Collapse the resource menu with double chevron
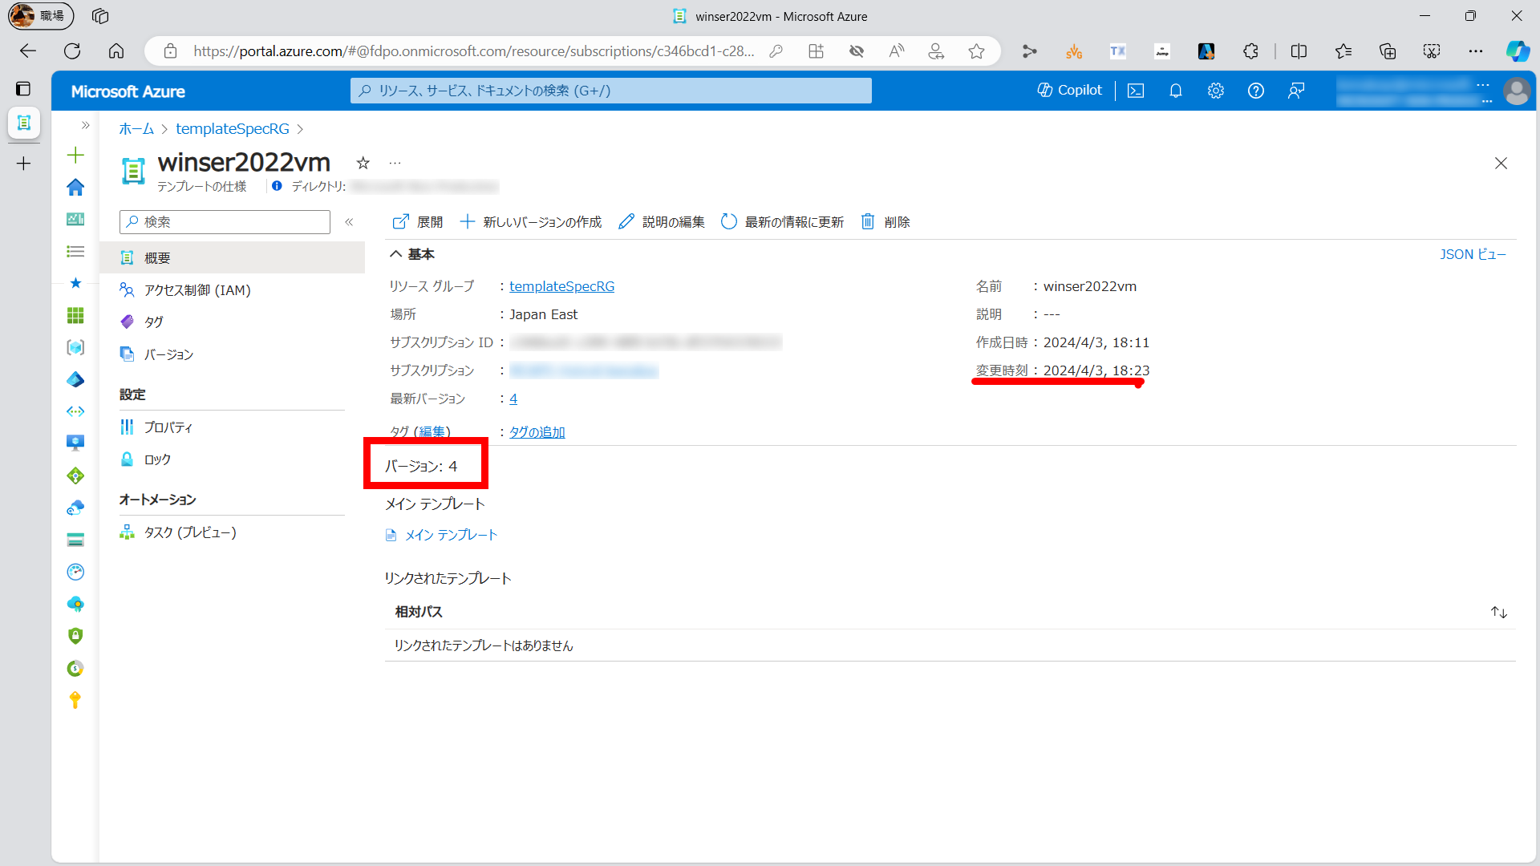 349,222
